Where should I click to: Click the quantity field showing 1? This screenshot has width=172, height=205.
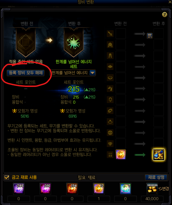(99, 199)
